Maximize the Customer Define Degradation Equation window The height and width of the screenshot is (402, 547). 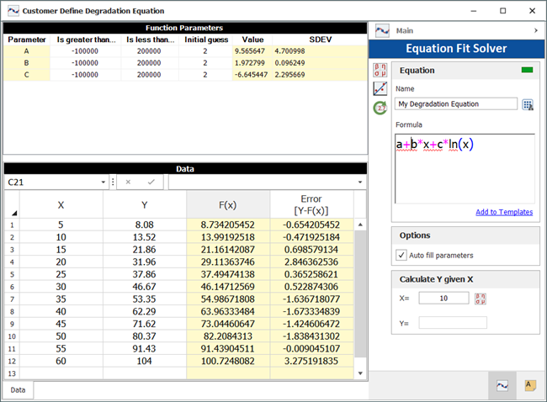click(x=502, y=11)
